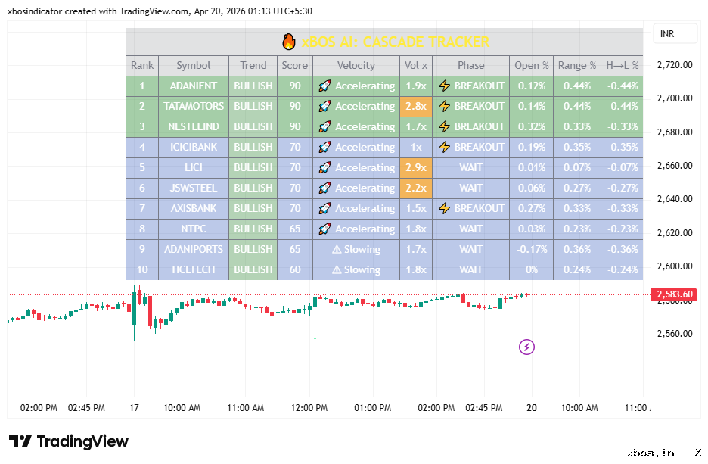Click the TradingView logo
Image resolution: width=708 pixels, height=464 pixels.
pos(69,441)
